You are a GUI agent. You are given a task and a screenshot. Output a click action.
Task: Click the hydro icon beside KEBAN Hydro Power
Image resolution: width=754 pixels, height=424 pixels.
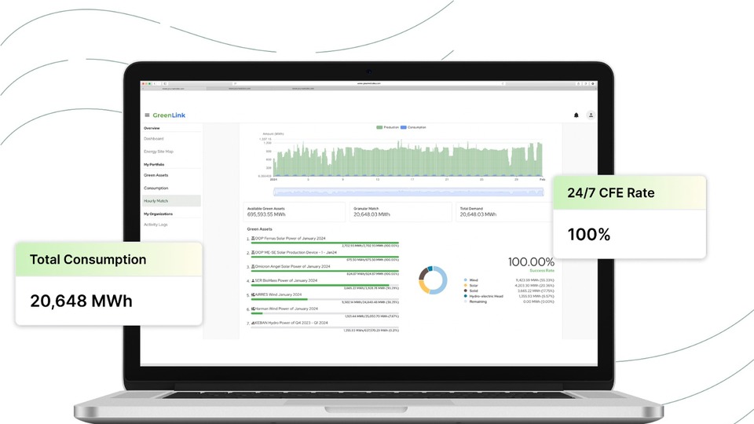(x=254, y=323)
